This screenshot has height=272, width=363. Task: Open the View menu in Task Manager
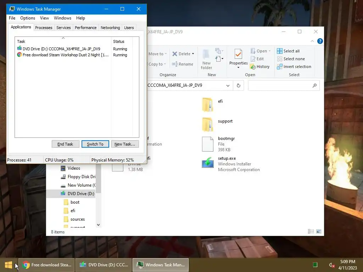[x=44, y=18]
